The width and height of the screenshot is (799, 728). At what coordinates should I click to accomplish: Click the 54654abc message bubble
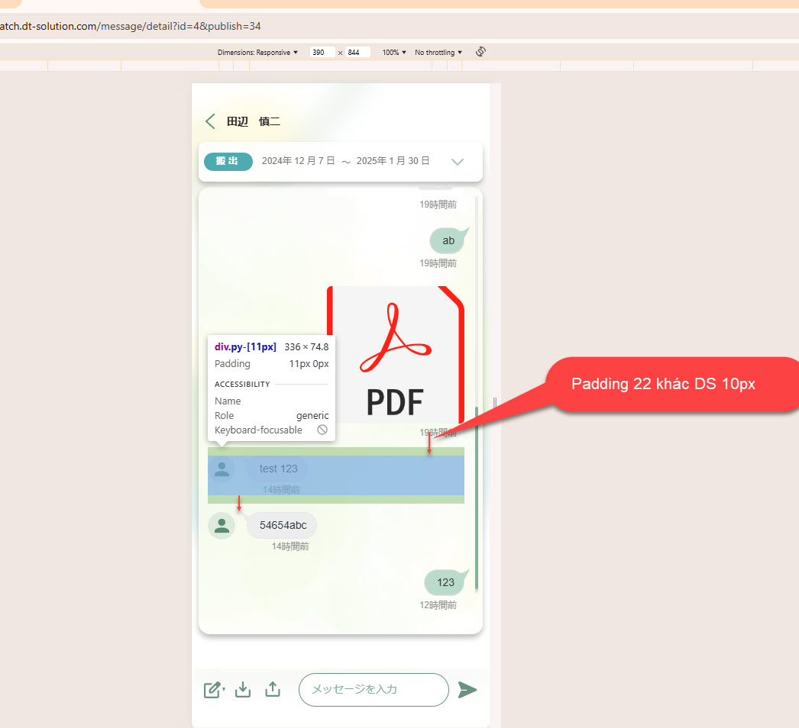coord(282,525)
